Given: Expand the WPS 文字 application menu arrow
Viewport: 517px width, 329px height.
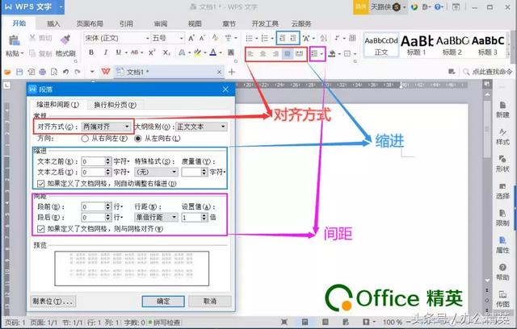Looking at the screenshot, I should click(x=61, y=6).
